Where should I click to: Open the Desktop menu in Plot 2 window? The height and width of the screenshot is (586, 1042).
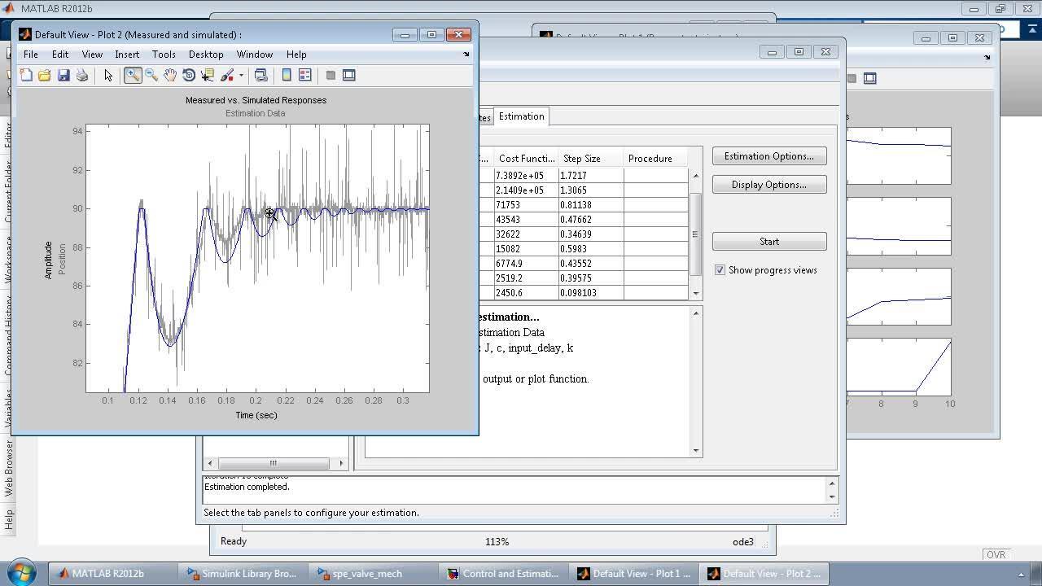[x=206, y=55]
